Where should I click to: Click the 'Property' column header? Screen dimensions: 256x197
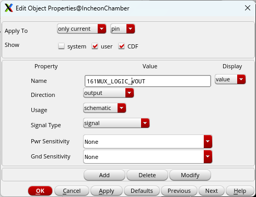point(46,66)
